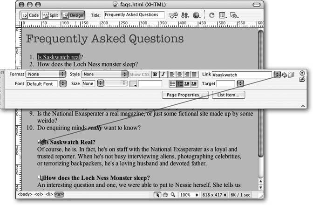Click the 'Is Saskwatch real' link

59,57
